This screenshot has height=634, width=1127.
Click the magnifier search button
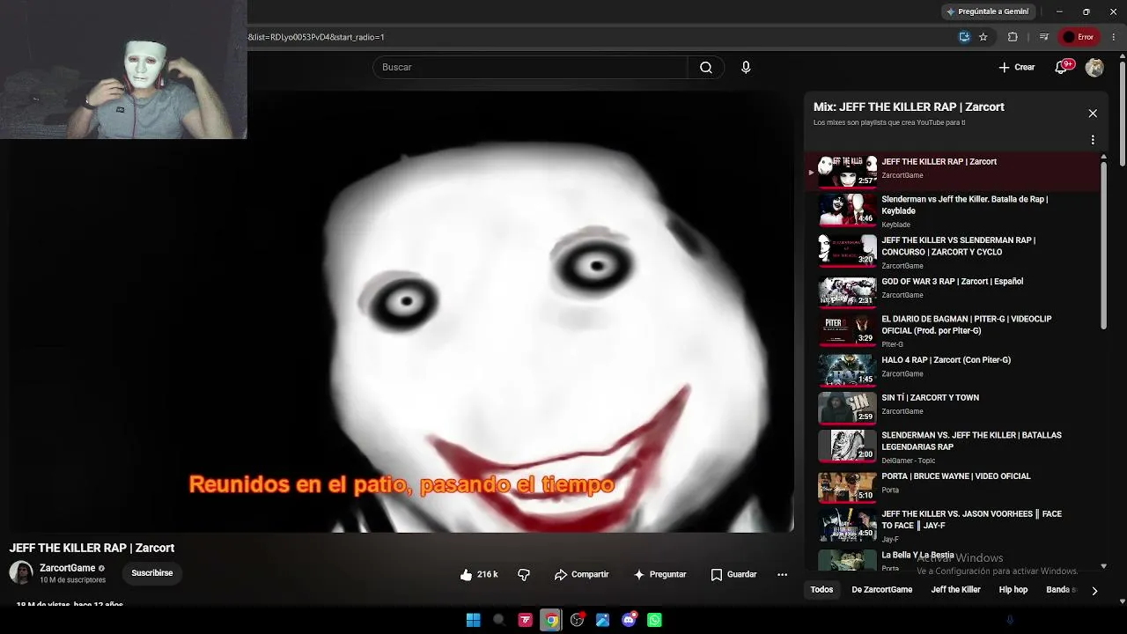coord(705,68)
